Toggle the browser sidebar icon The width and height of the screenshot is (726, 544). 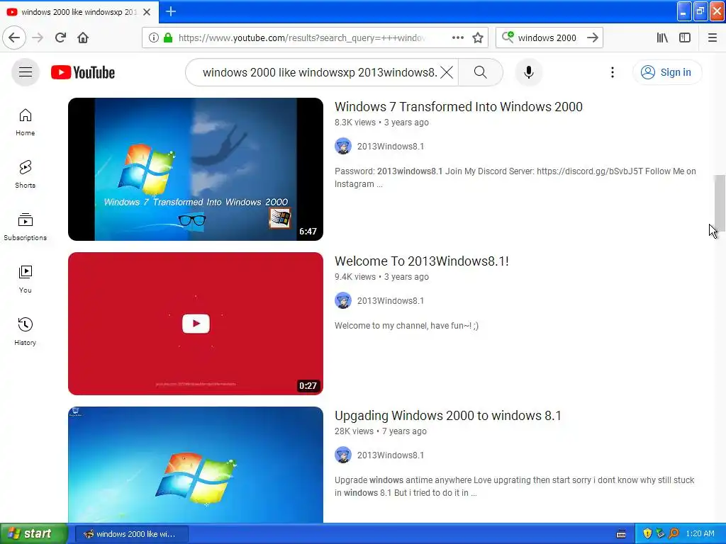coord(685,38)
